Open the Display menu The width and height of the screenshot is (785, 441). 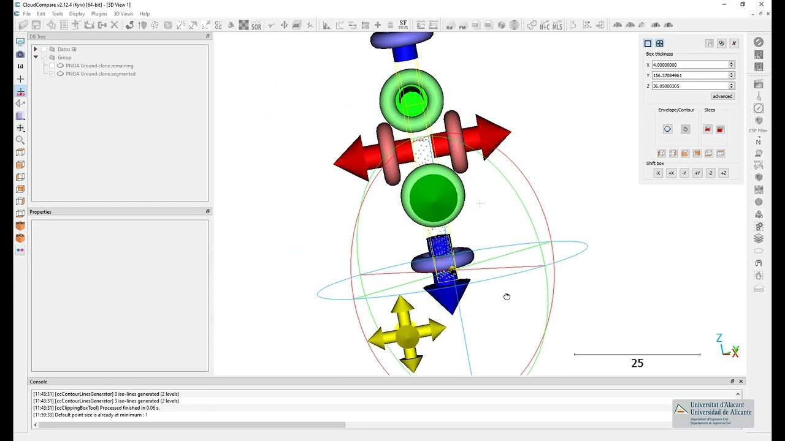click(77, 13)
